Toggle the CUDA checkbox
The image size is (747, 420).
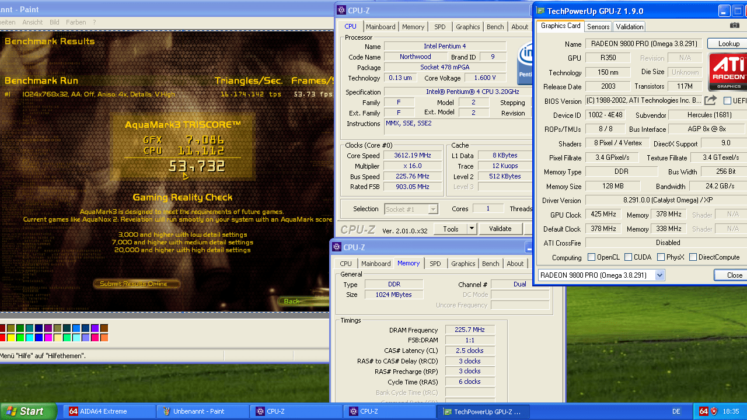click(629, 257)
